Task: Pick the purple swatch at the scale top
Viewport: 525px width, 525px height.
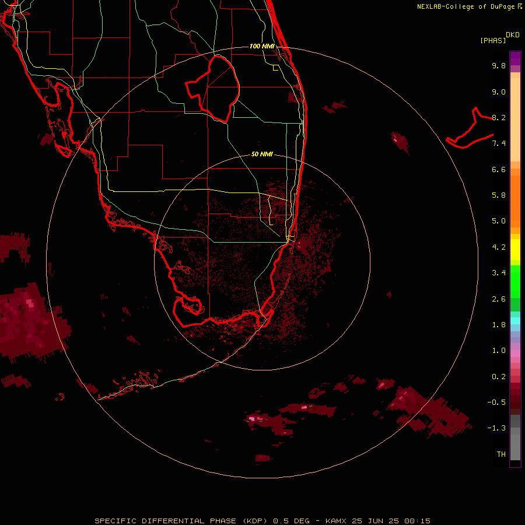Action: 515,58
